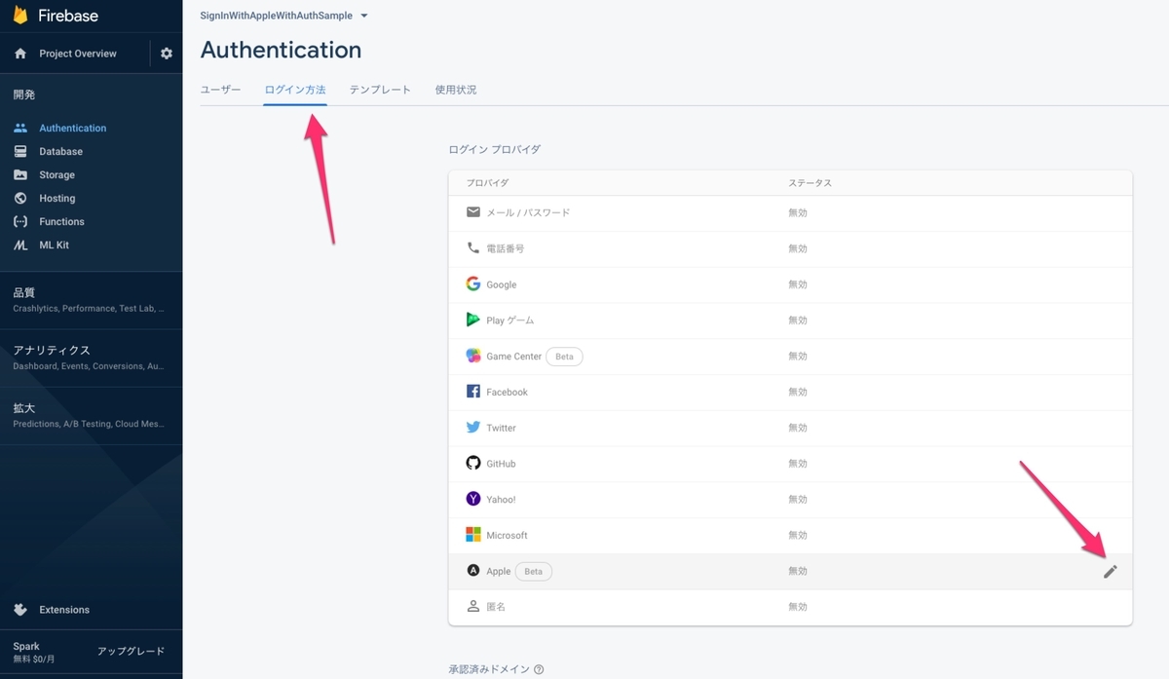Select the ログイン方法 tab
Image resolution: width=1169 pixels, height=679 pixels.
click(295, 90)
